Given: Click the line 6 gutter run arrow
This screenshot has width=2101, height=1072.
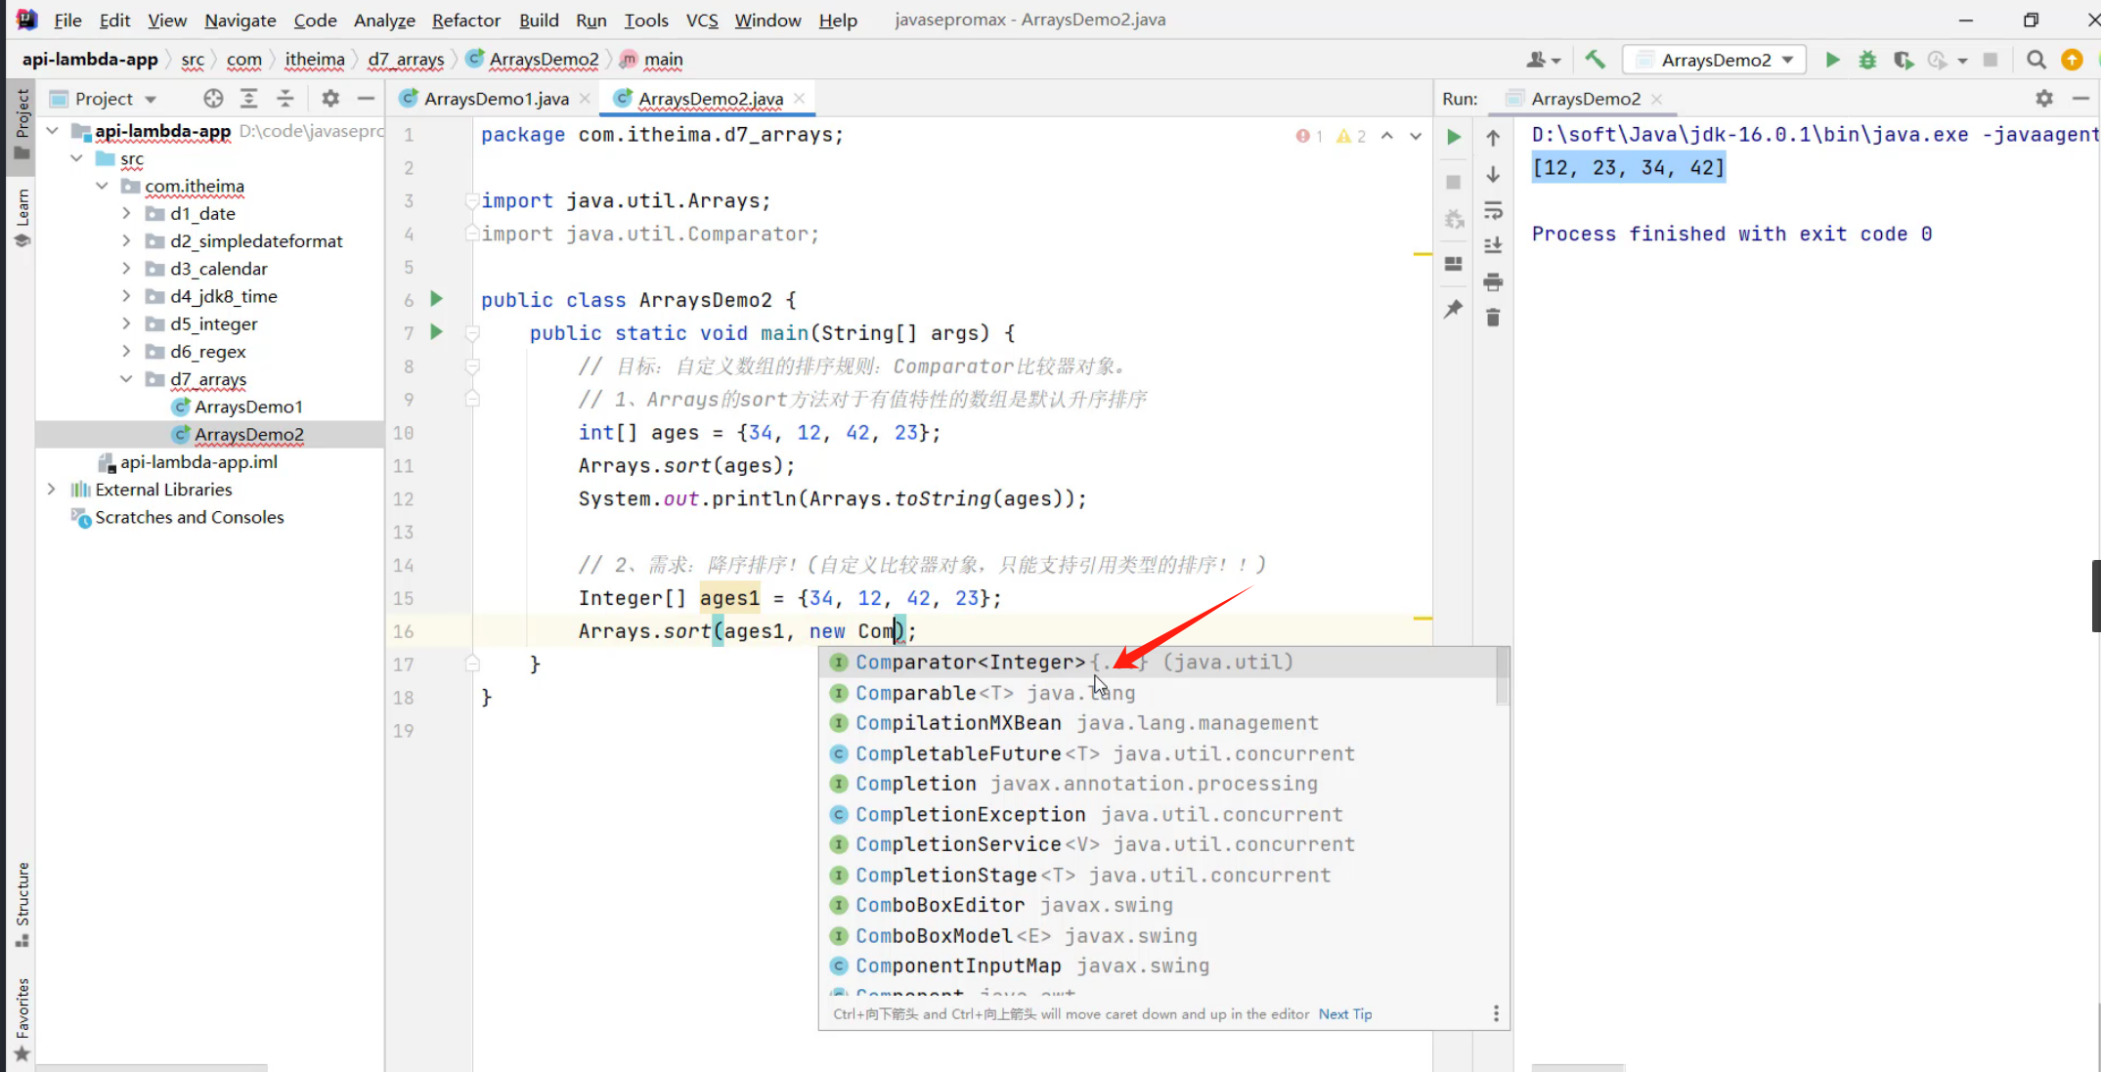Looking at the screenshot, I should point(437,299).
